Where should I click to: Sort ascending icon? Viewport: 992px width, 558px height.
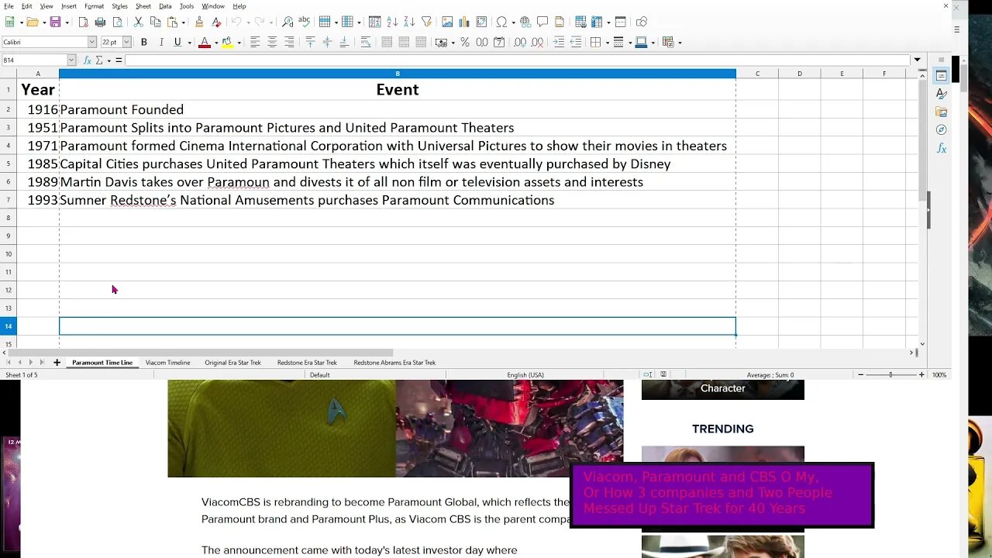click(392, 22)
